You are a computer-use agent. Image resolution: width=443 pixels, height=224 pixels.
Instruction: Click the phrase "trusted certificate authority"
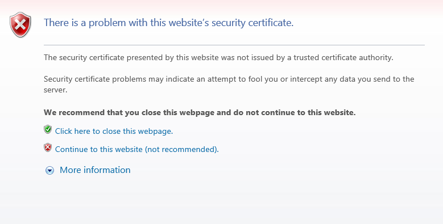[x=343, y=57]
